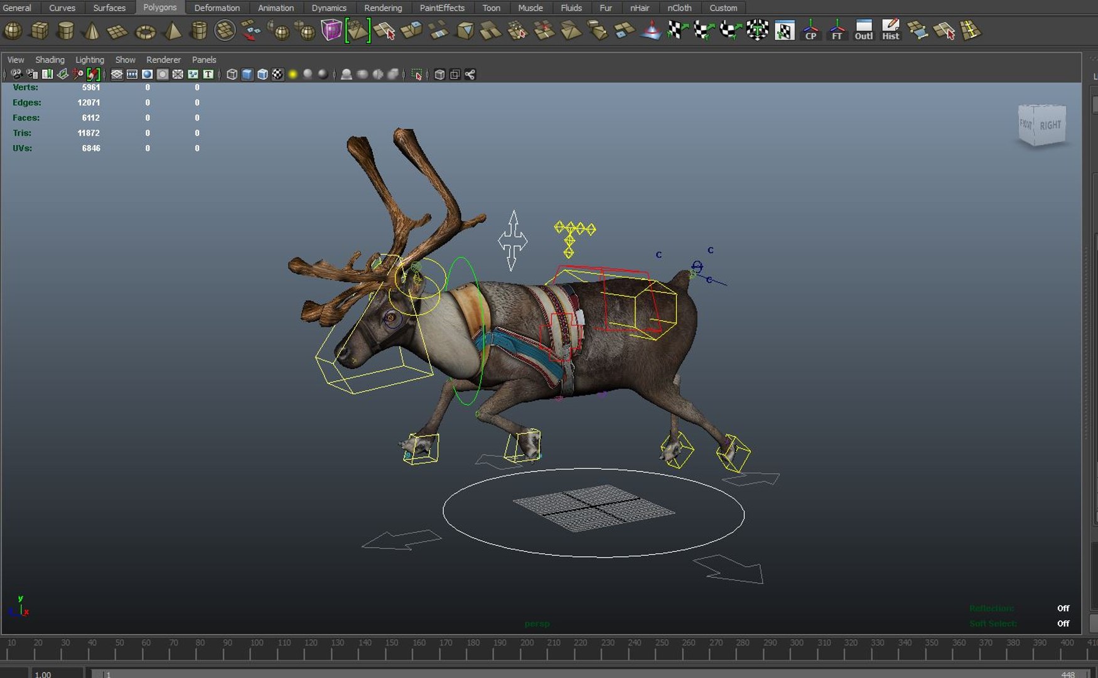Image resolution: width=1098 pixels, height=678 pixels.
Task: Click the view cube RIGHT face
Action: click(x=1050, y=125)
